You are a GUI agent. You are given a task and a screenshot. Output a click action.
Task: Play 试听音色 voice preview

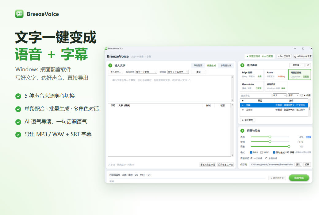click(x=248, y=120)
